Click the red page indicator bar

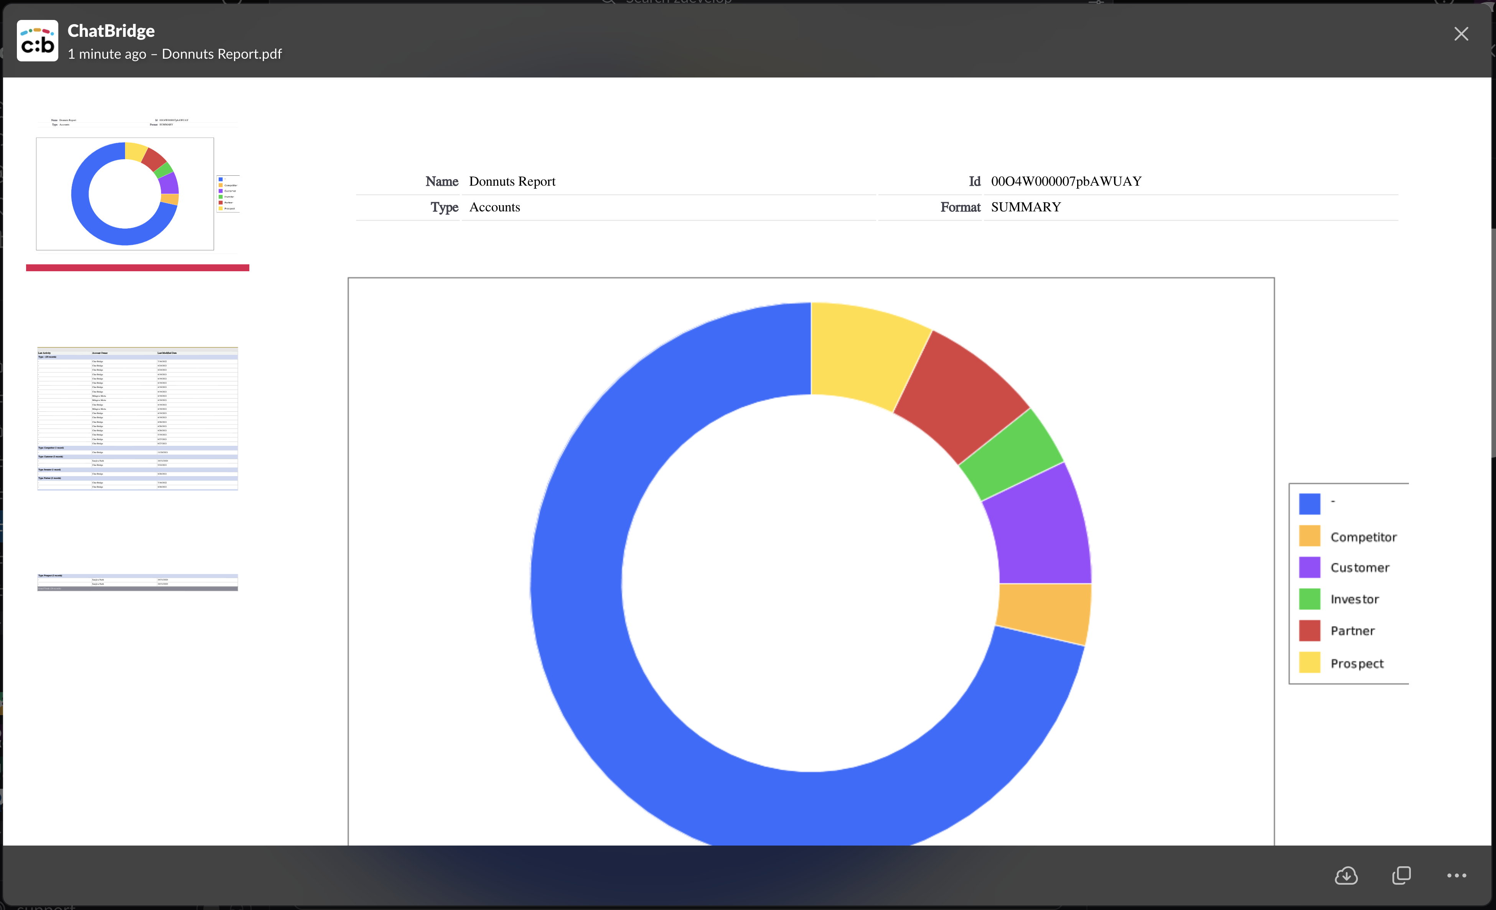138,268
